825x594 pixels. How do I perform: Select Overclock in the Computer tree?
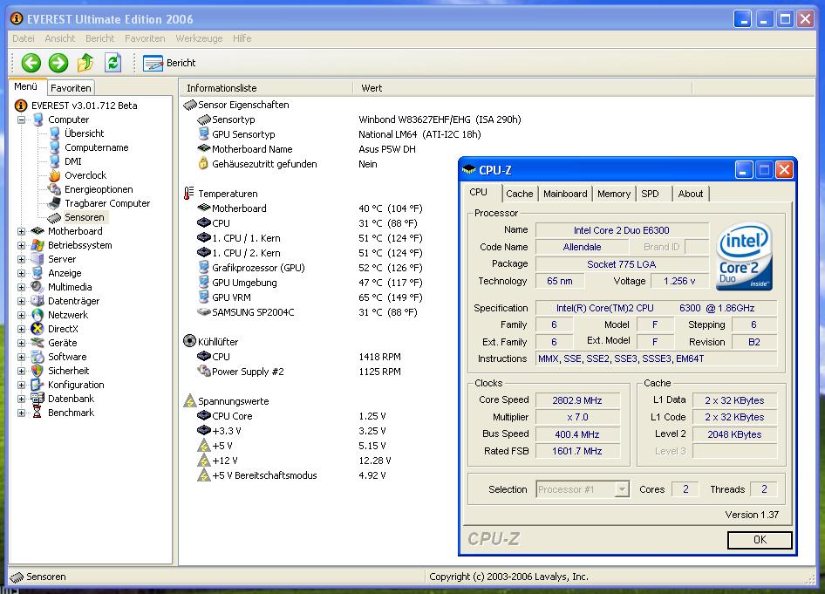[x=85, y=175]
